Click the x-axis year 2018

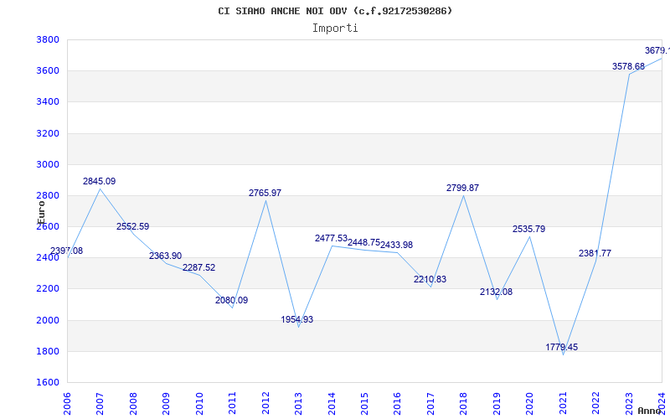464,404
